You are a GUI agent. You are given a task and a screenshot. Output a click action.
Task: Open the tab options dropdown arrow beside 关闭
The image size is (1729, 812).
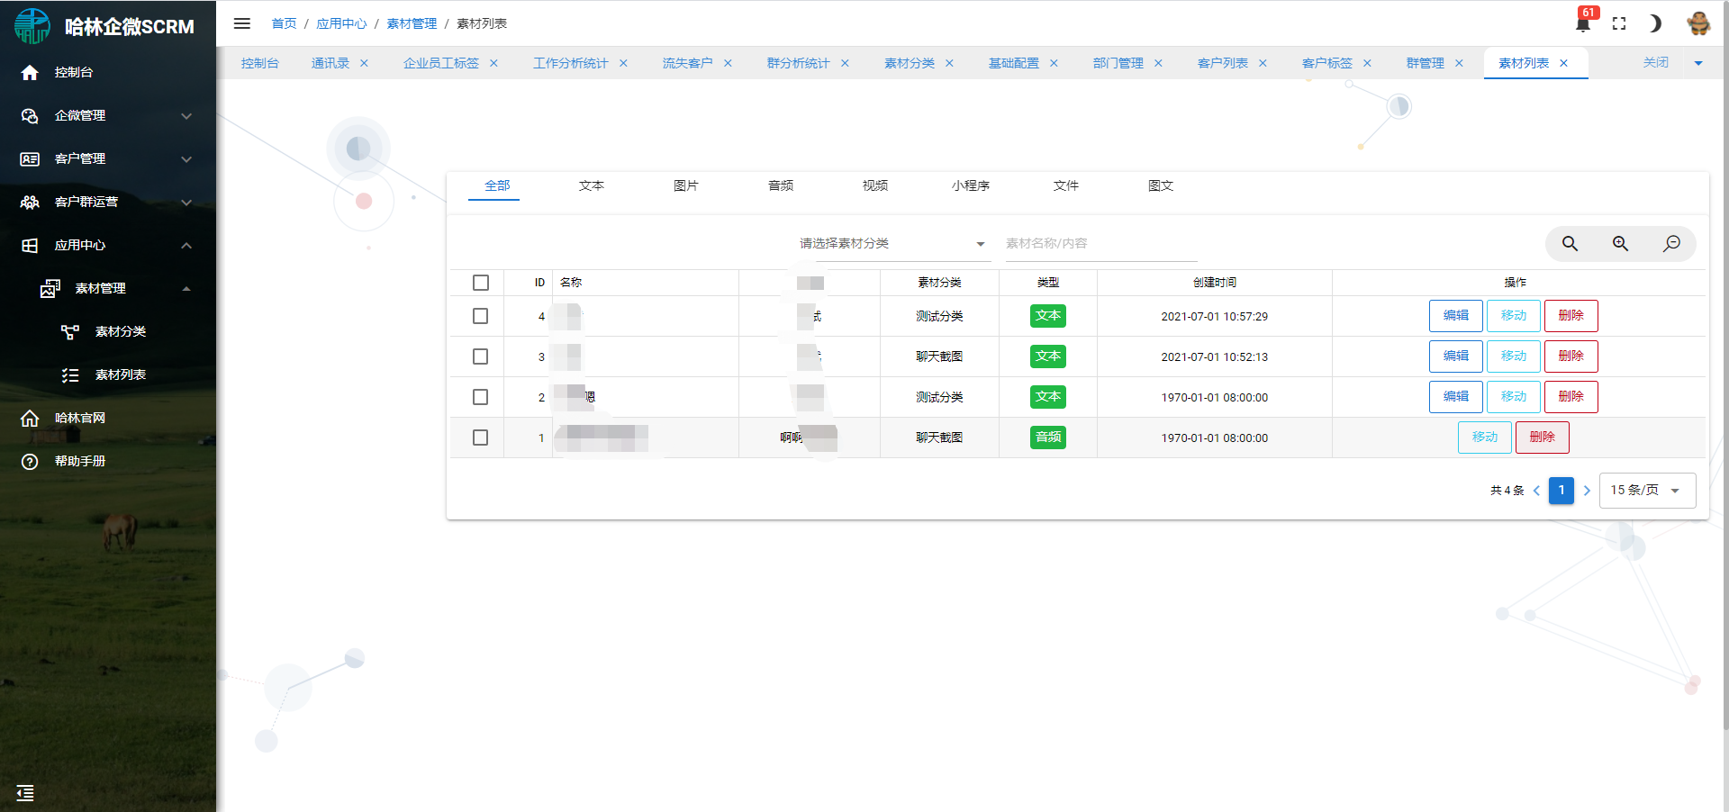click(x=1698, y=63)
